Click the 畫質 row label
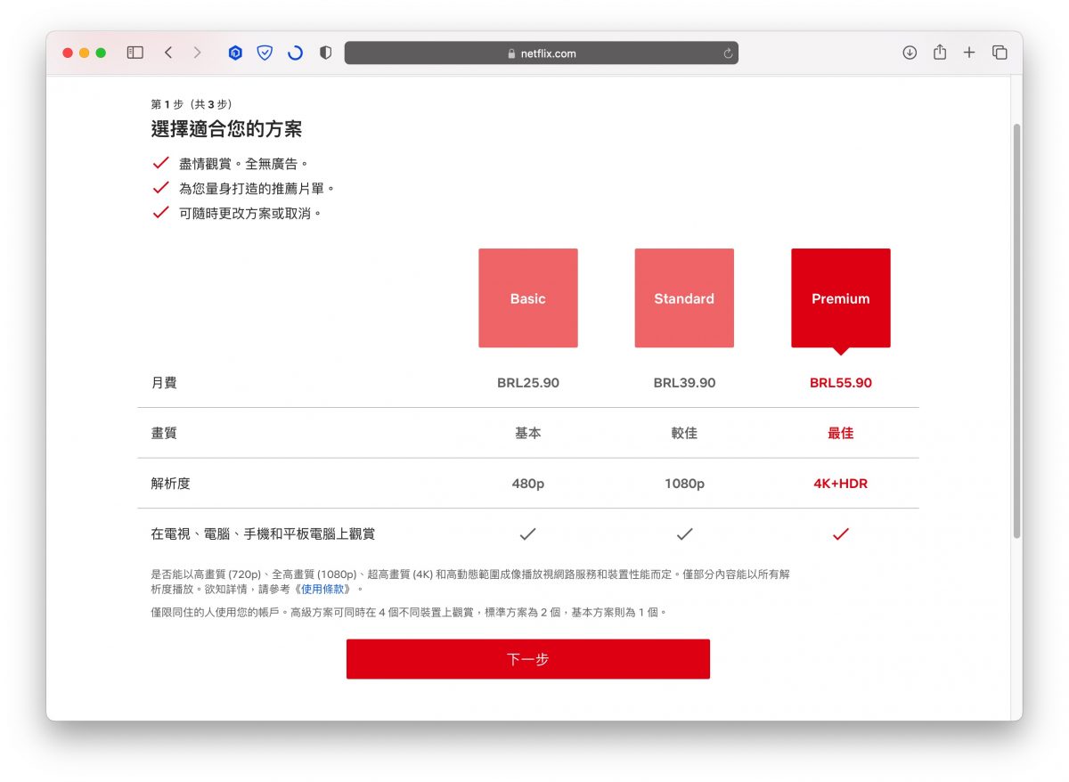1069x782 pixels. (x=164, y=433)
